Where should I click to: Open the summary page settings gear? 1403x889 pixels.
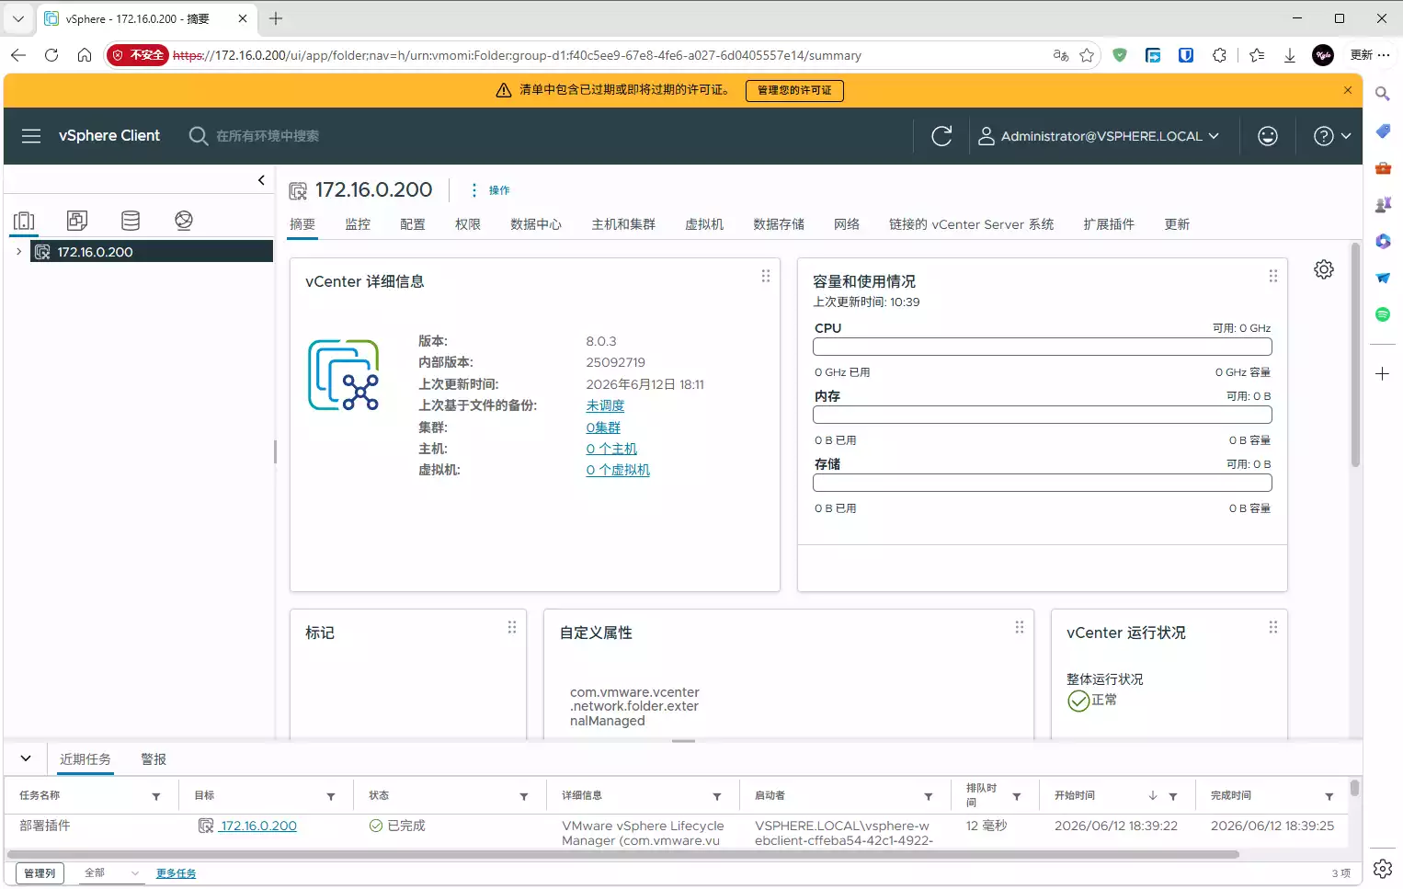pos(1324,269)
